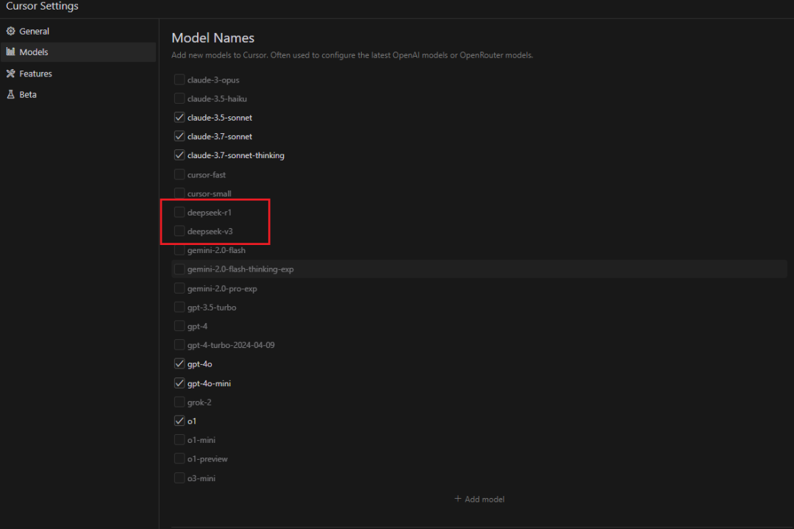Switch to the Models section
The height and width of the screenshot is (529, 794).
click(78, 52)
